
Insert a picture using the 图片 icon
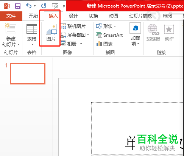point(51,29)
